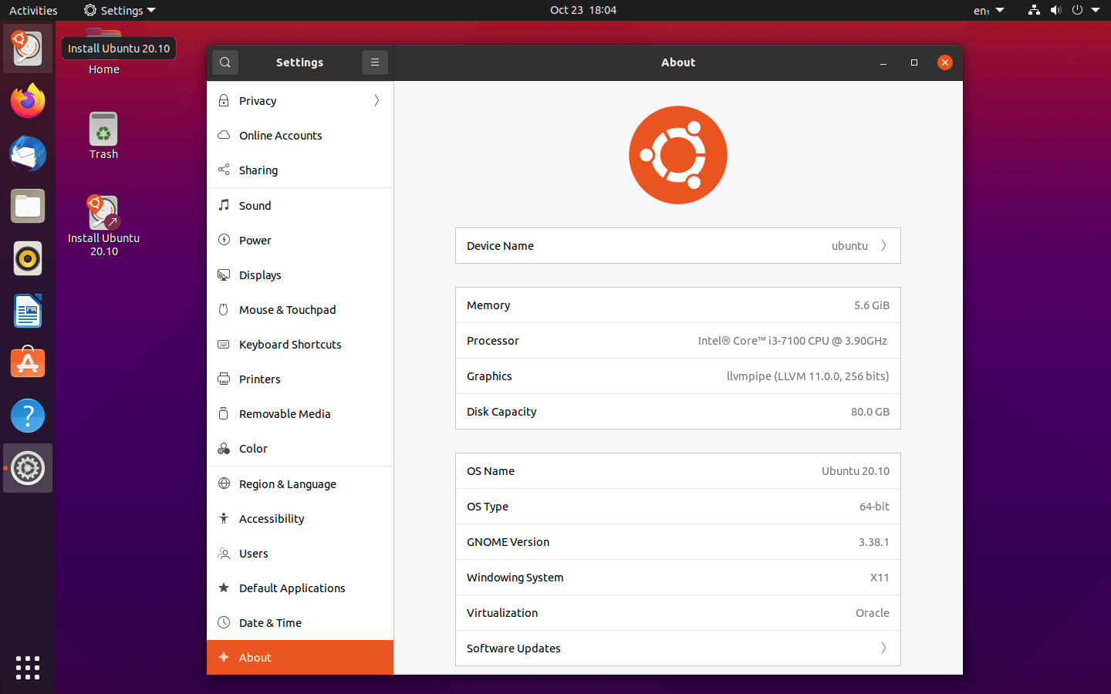
Task: Click the Install Ubuntu icon in dock
Action: 28,49
